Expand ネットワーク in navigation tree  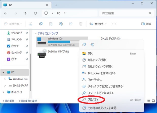click(x=3, y=92)
